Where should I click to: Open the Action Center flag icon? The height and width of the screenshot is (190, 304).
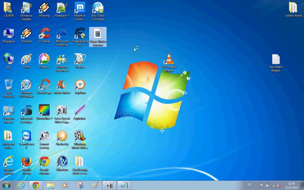[262, 186]
